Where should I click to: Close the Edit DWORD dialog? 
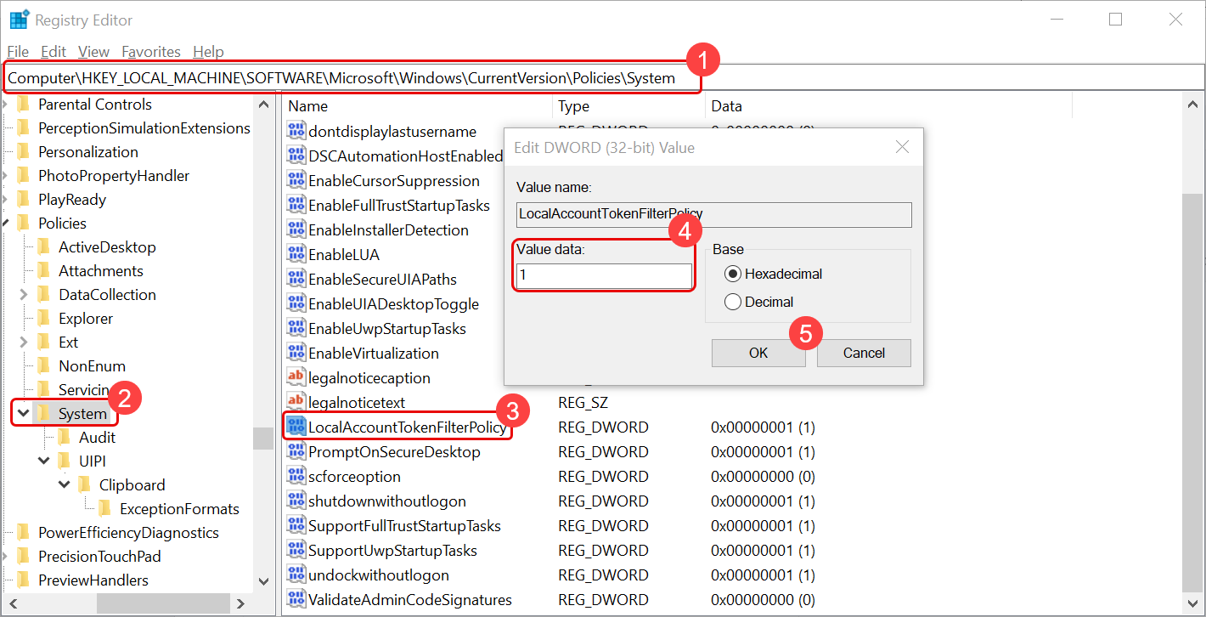point(903,147)
